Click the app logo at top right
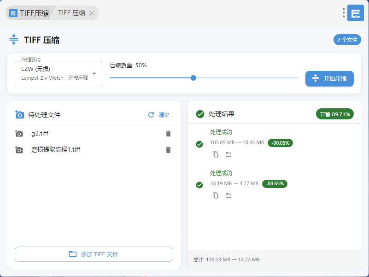The width and height of the screenshot is (369, 277). (x=355, y=13)
